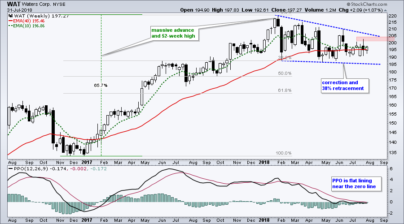Click the 2018 label on the PPO axis

(264, 220)
